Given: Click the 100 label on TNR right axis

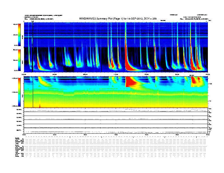Looking at the screenshot, I should (210, 84).
